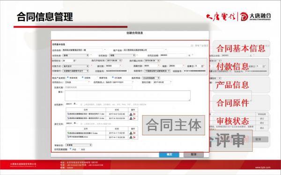Open the 服务等级 dropdown
This screenshot has height=175, width=281.
point(151,78)
